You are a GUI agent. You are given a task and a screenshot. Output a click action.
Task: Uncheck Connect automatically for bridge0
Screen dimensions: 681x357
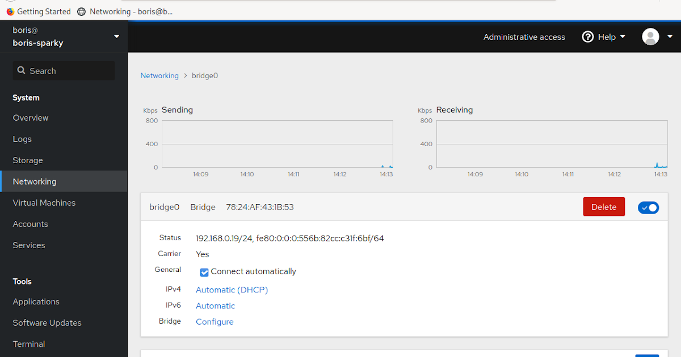(x=204, y=272)
